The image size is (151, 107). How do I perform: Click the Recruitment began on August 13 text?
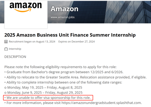click(32, 41)
